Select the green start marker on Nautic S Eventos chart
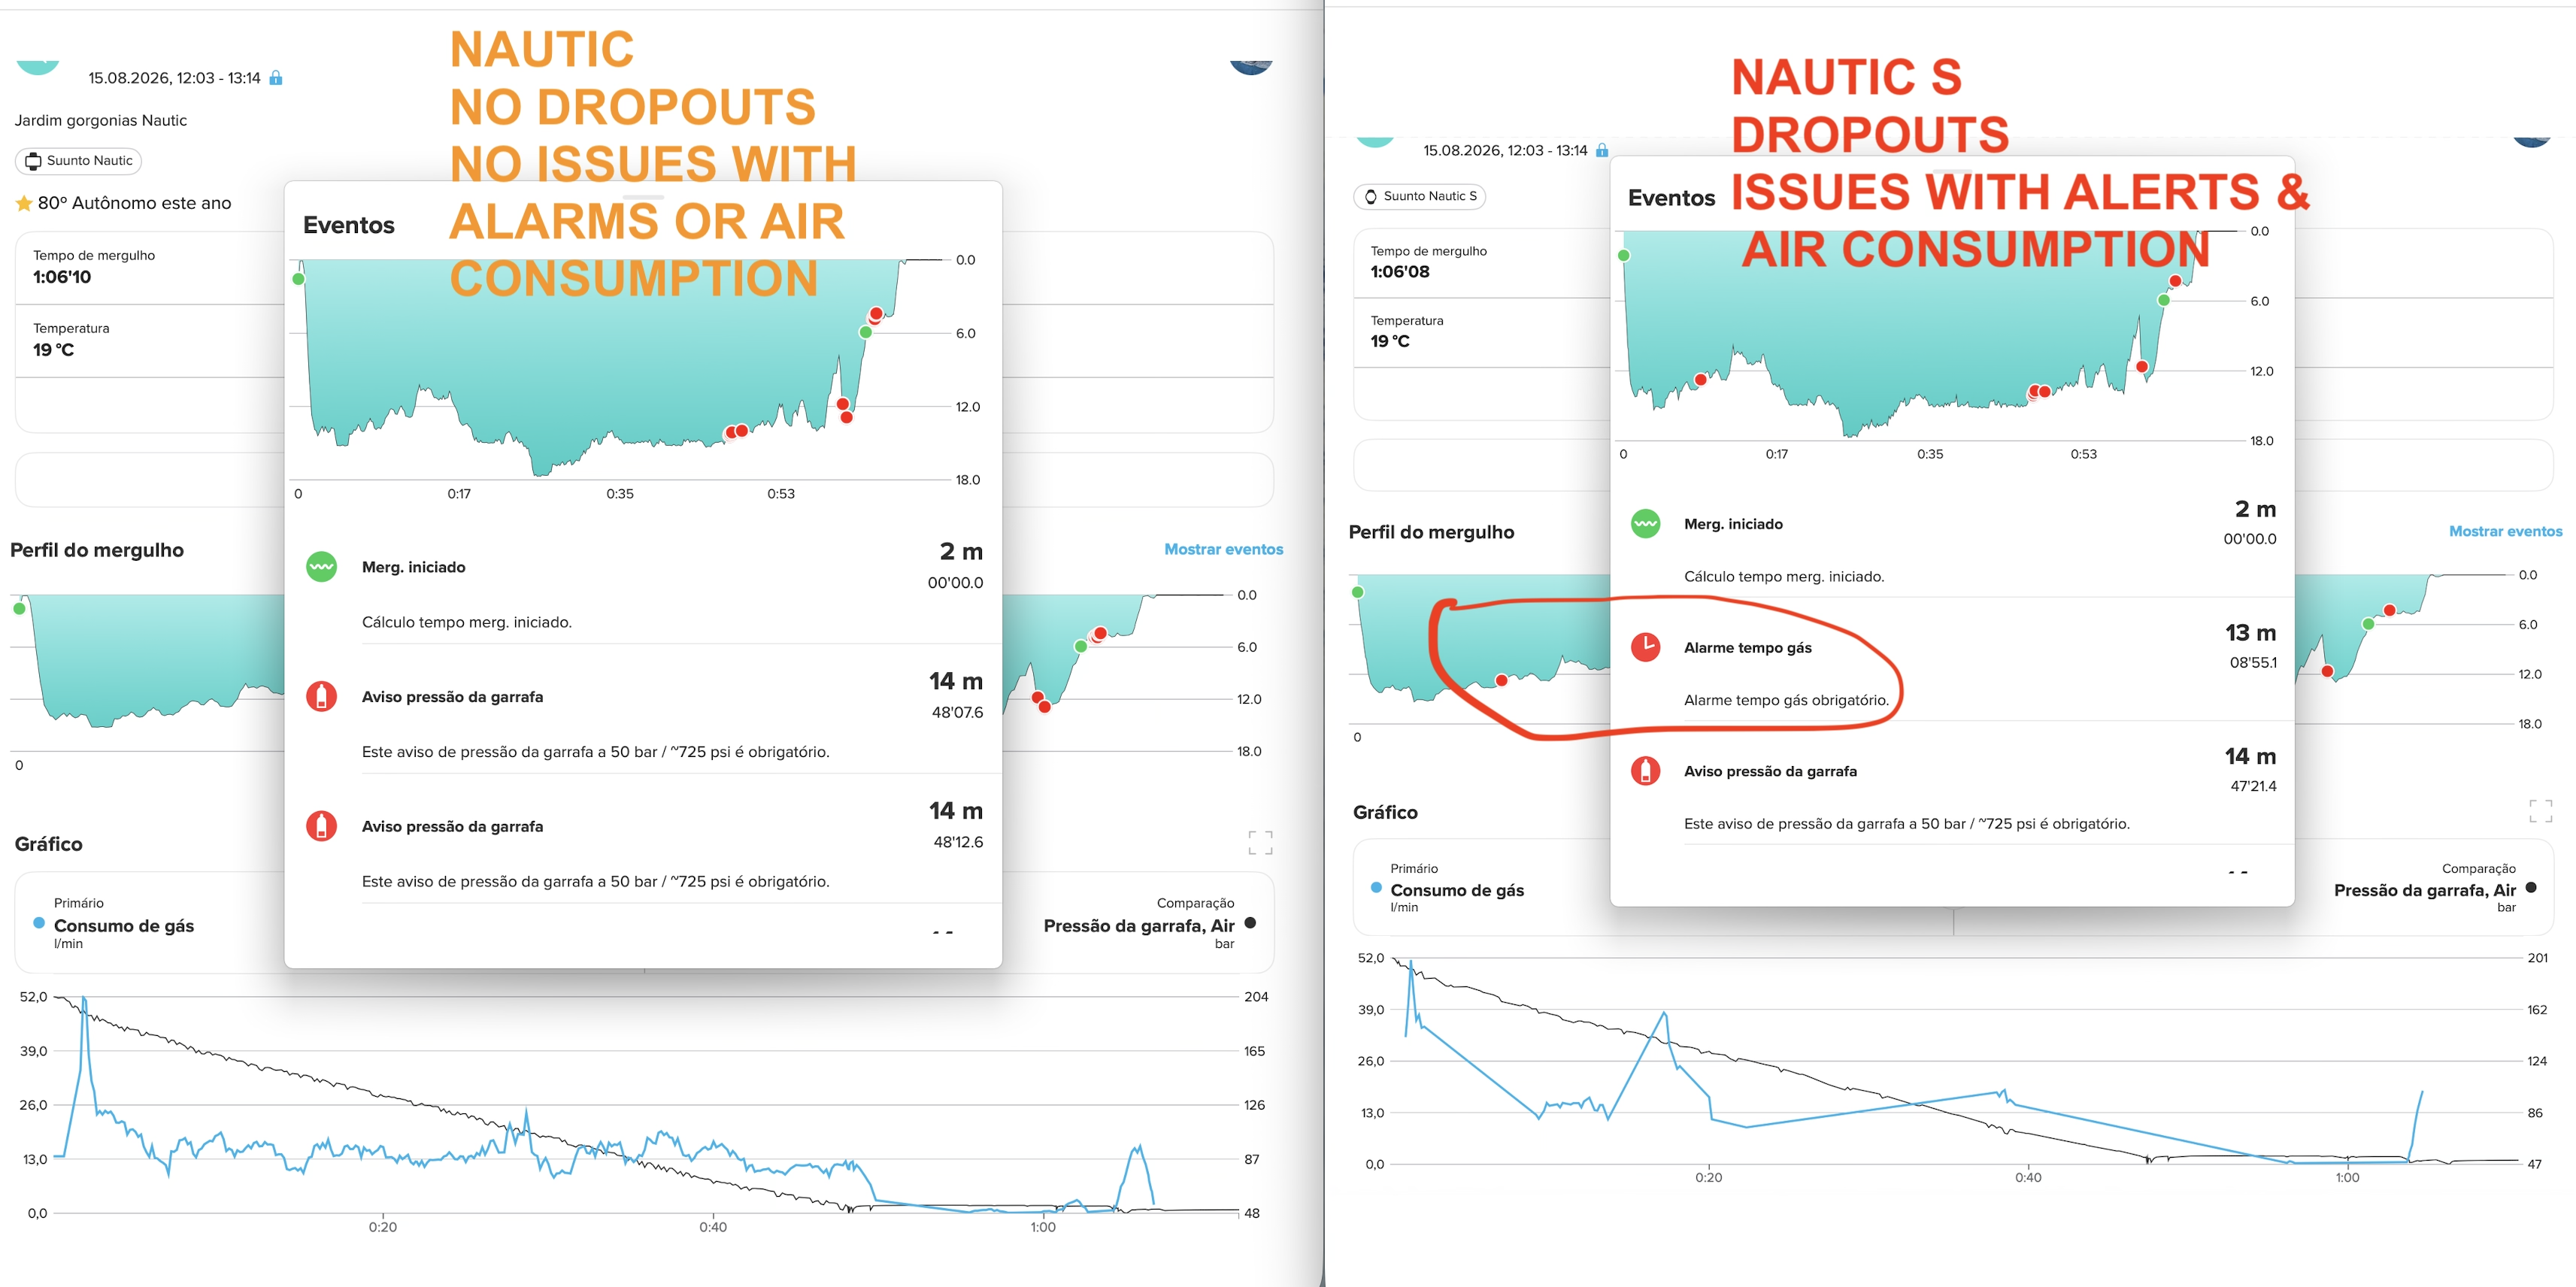Viewport: 2576px width, 1287px height. 1623,255
